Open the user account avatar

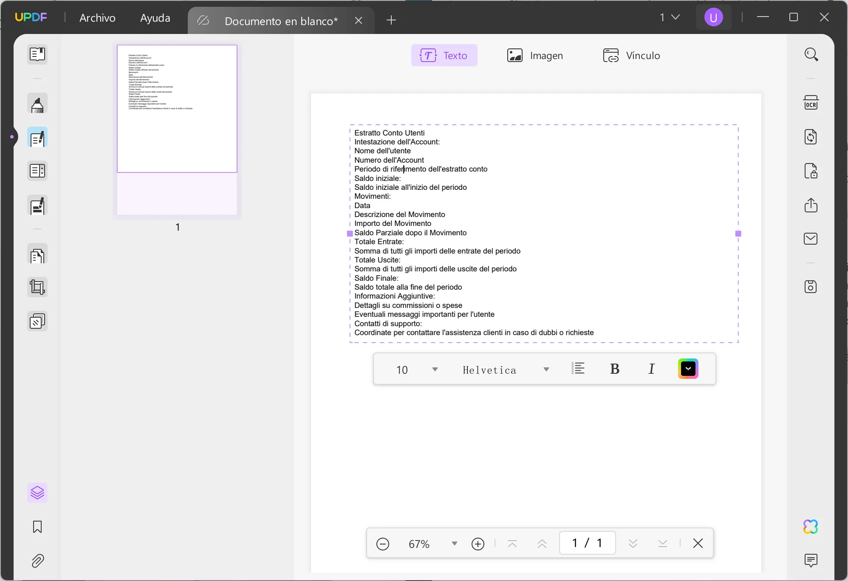713,17
